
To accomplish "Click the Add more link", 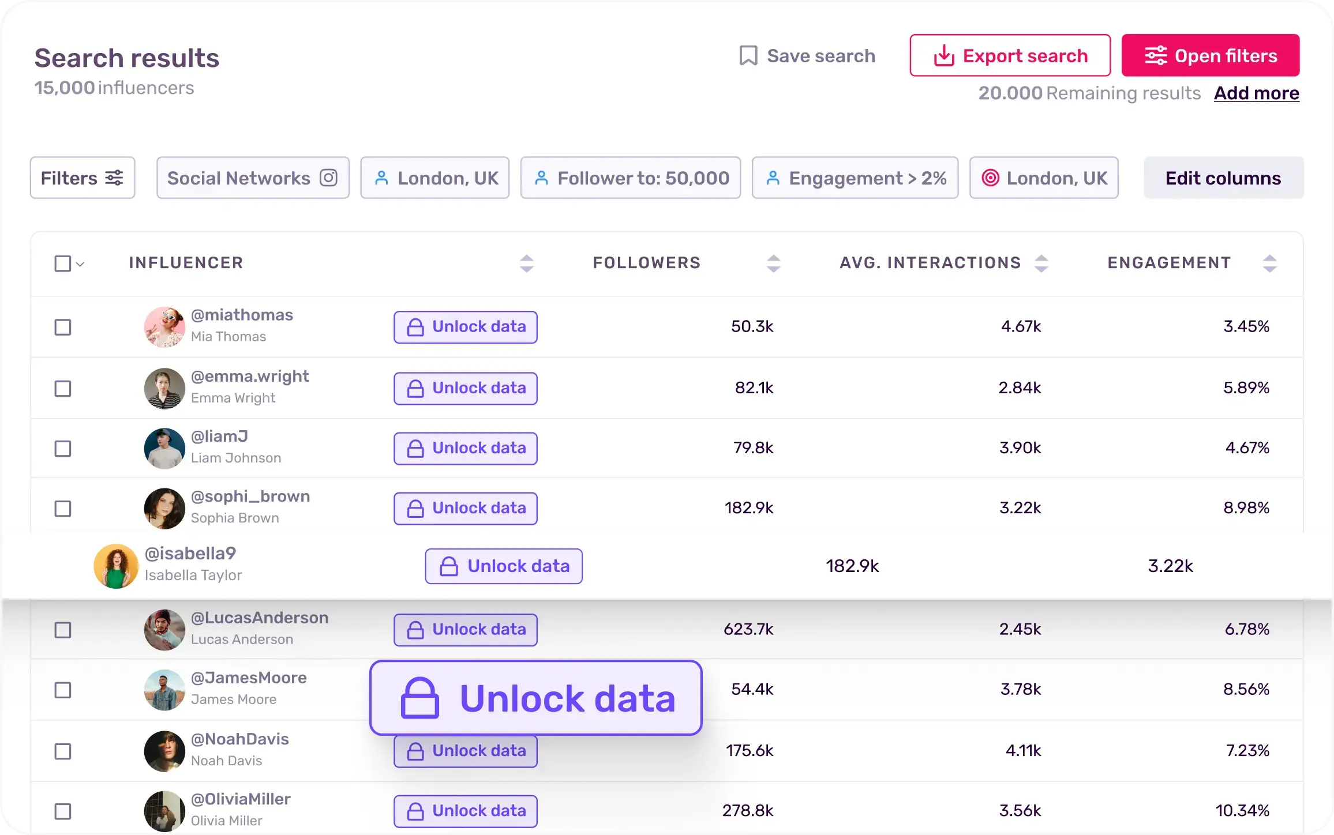I will [1256, 93].
